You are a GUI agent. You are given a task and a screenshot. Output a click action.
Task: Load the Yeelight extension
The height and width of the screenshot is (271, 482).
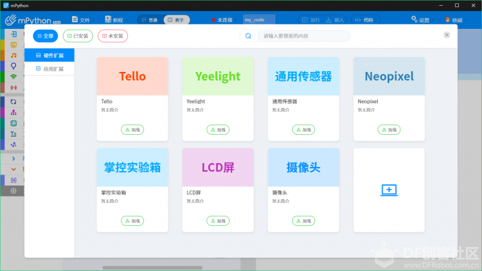tap(218, 130)
